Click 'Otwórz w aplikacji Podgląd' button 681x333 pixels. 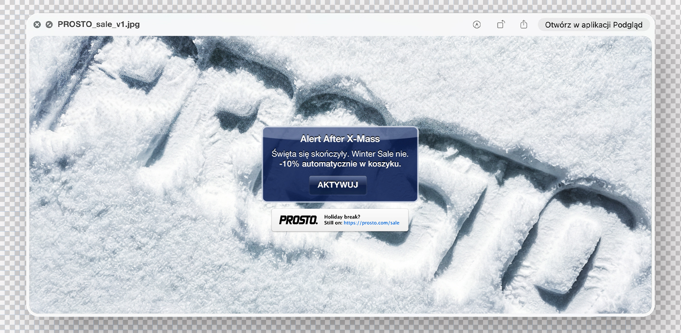click(593, 25)
